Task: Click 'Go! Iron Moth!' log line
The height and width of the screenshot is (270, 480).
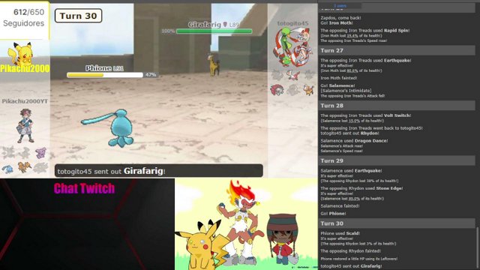Action: [337, 23]
